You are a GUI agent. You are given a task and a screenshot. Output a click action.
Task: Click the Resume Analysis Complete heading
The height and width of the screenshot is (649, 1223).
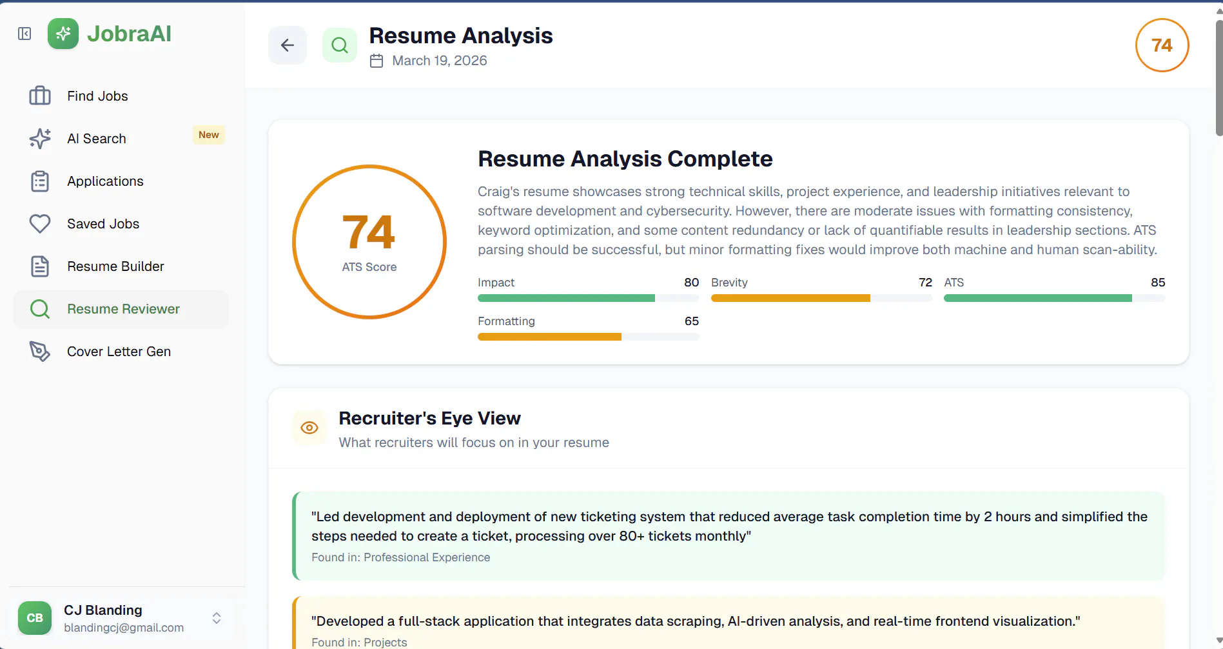click(625, 159)
